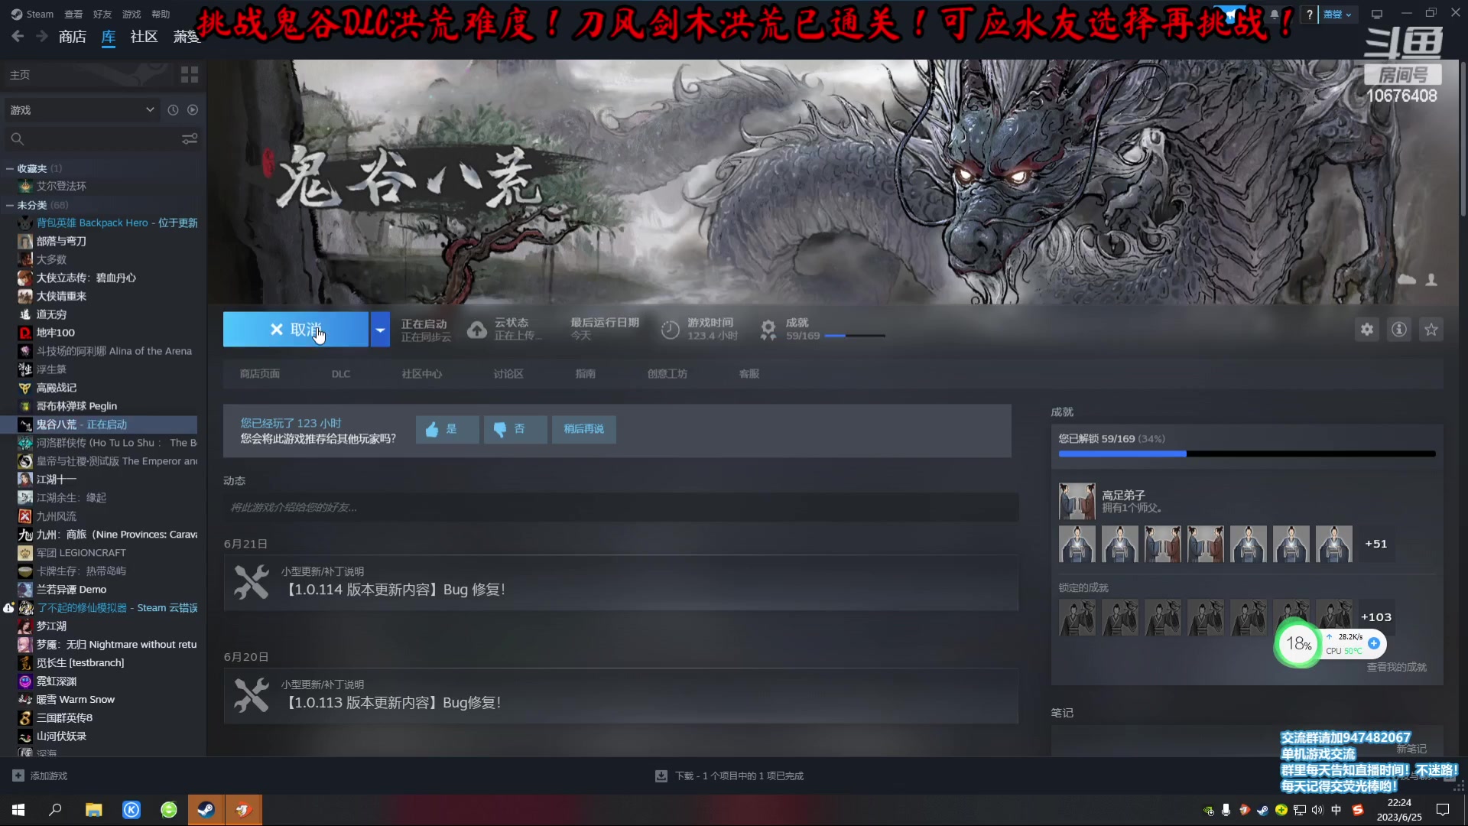The height and width of the screenshot is (826, 1468).
Task: Open the 社区 main tab
Action: [x=144, y=37]
